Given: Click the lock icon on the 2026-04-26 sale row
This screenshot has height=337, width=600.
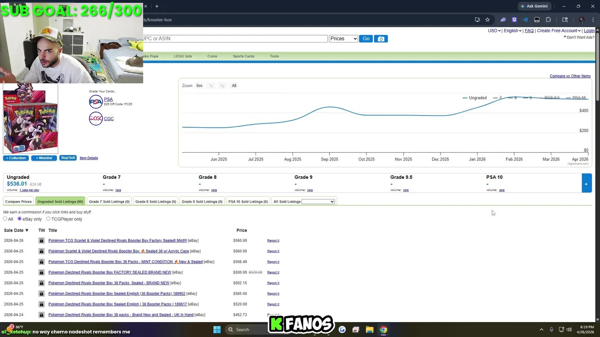Looking at the screenshot, I should 41,241.
